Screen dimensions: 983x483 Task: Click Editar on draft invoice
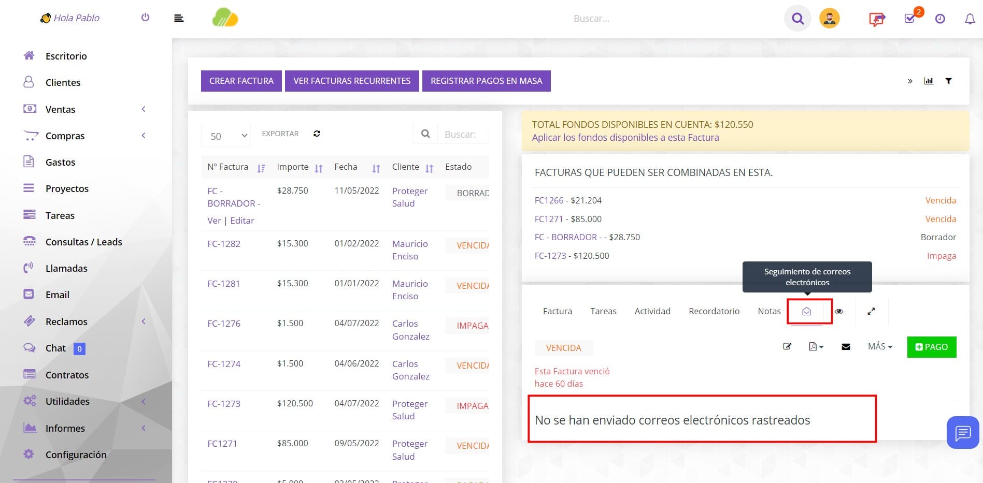[242, 221]
